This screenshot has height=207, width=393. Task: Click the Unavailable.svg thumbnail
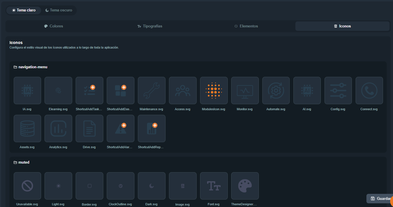(27, 186)
